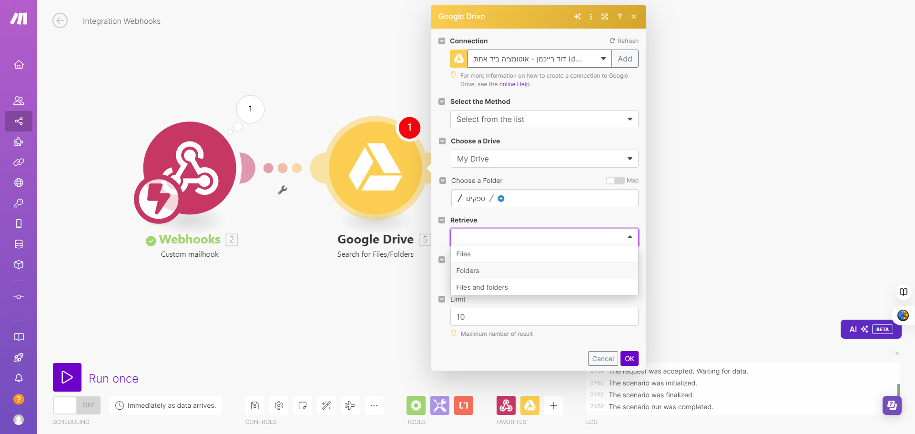Open the green Flow control tools icon

coord(416,405)
